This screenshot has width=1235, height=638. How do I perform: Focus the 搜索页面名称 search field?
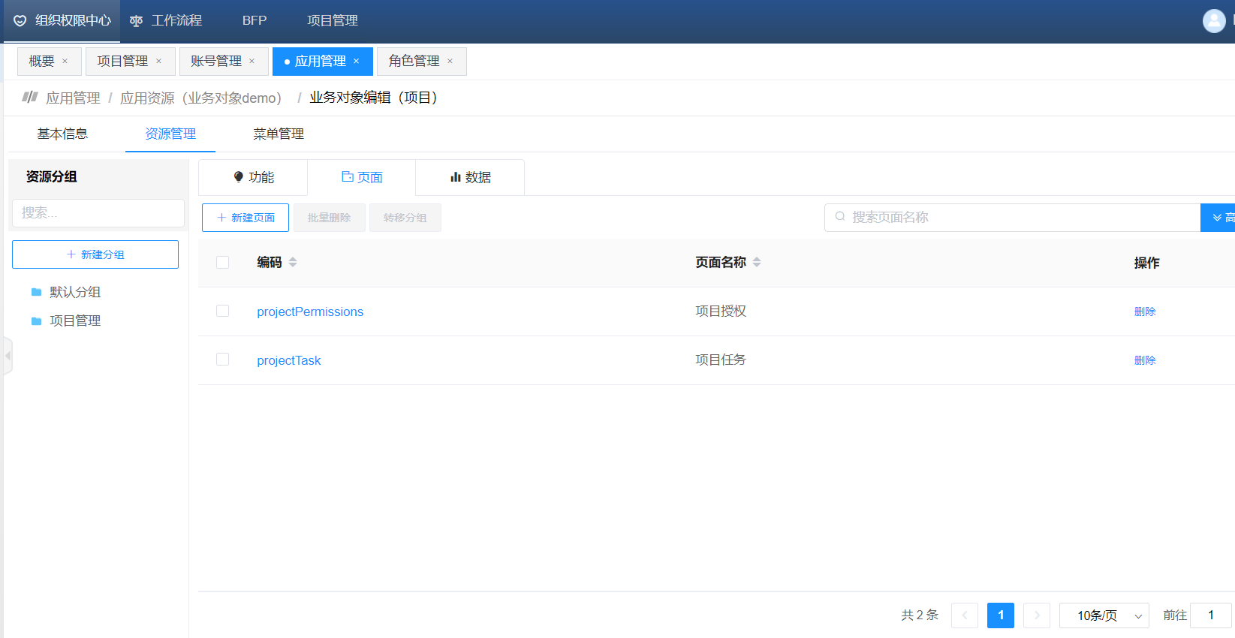[x=1014, y=218]
